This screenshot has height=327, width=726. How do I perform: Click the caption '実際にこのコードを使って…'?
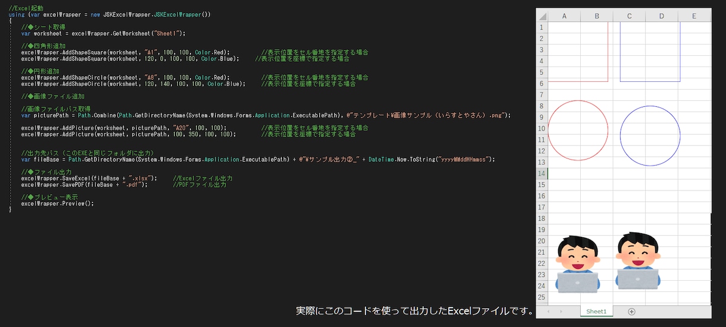pyautogui.click(x=414, y=311)
